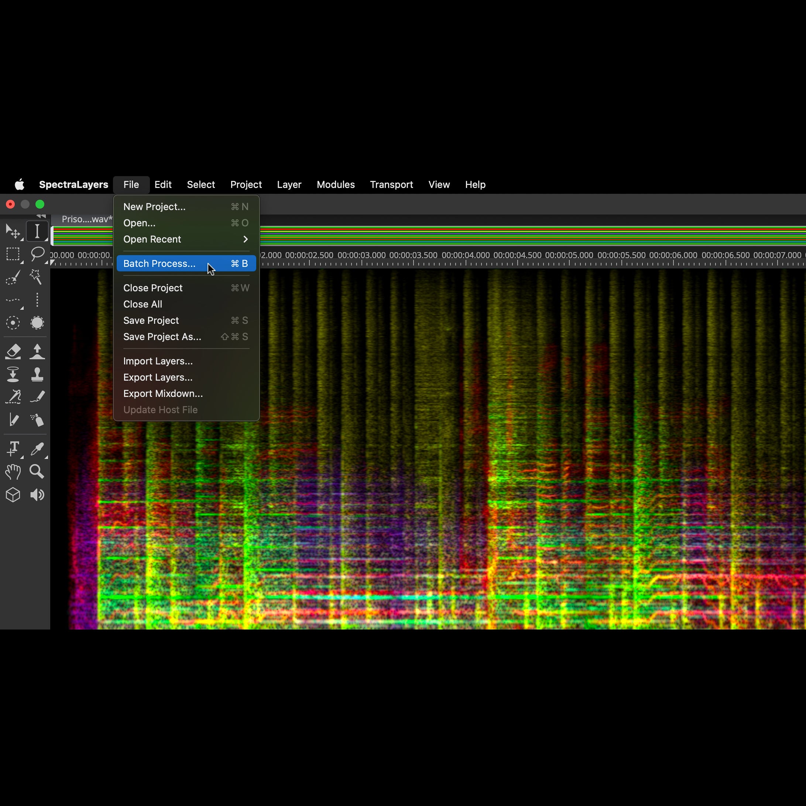The image size is (806, 806).
Task: Select the Eyedropper tool
Action: click(37, 449)
